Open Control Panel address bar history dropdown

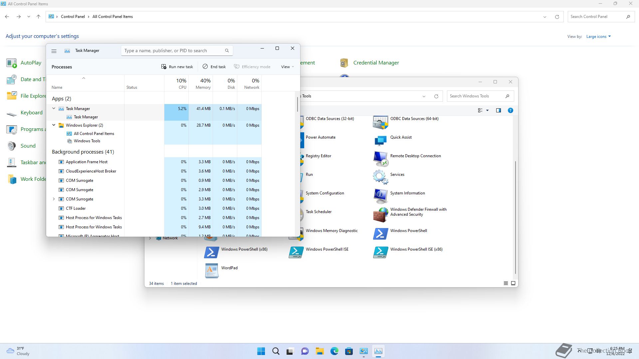point(545,17)
